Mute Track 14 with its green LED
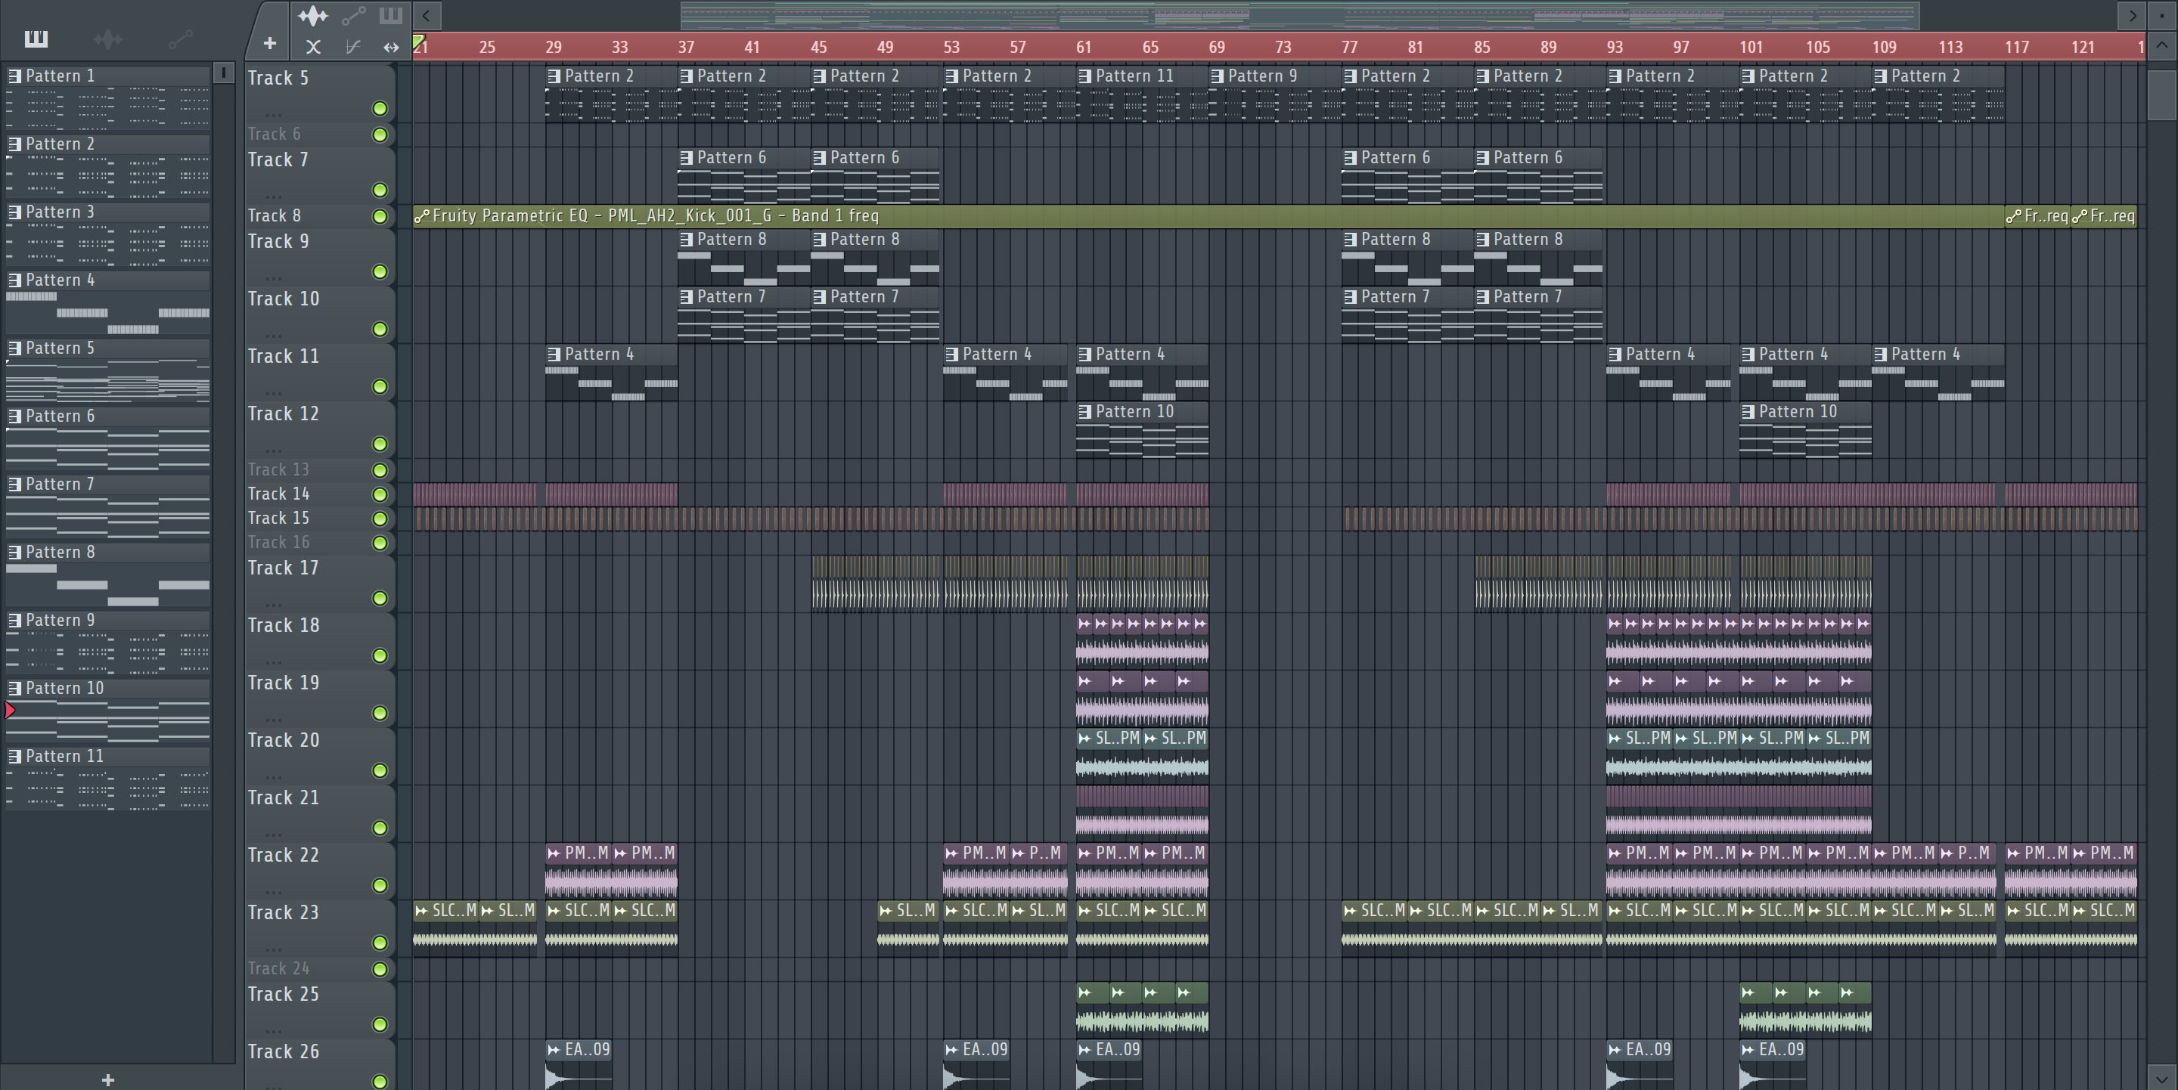Screen dimensions: 2178x1090 point(380,494)
